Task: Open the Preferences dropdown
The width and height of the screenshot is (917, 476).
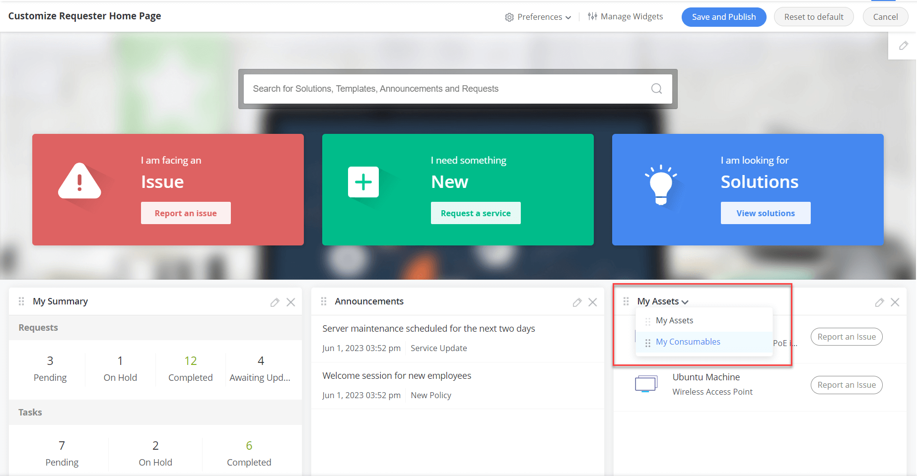Action: pos(538,17)
